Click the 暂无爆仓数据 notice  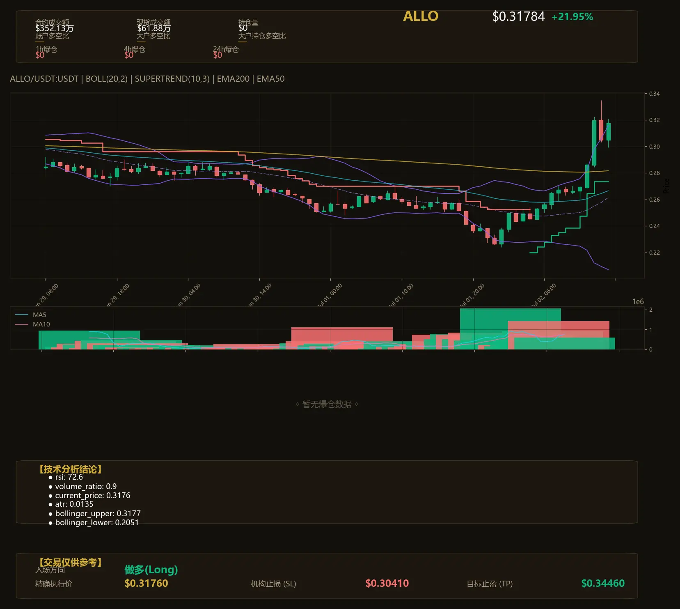point(327,404)
